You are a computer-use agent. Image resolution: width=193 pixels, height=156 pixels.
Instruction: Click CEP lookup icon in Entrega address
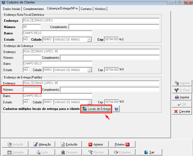122,101
